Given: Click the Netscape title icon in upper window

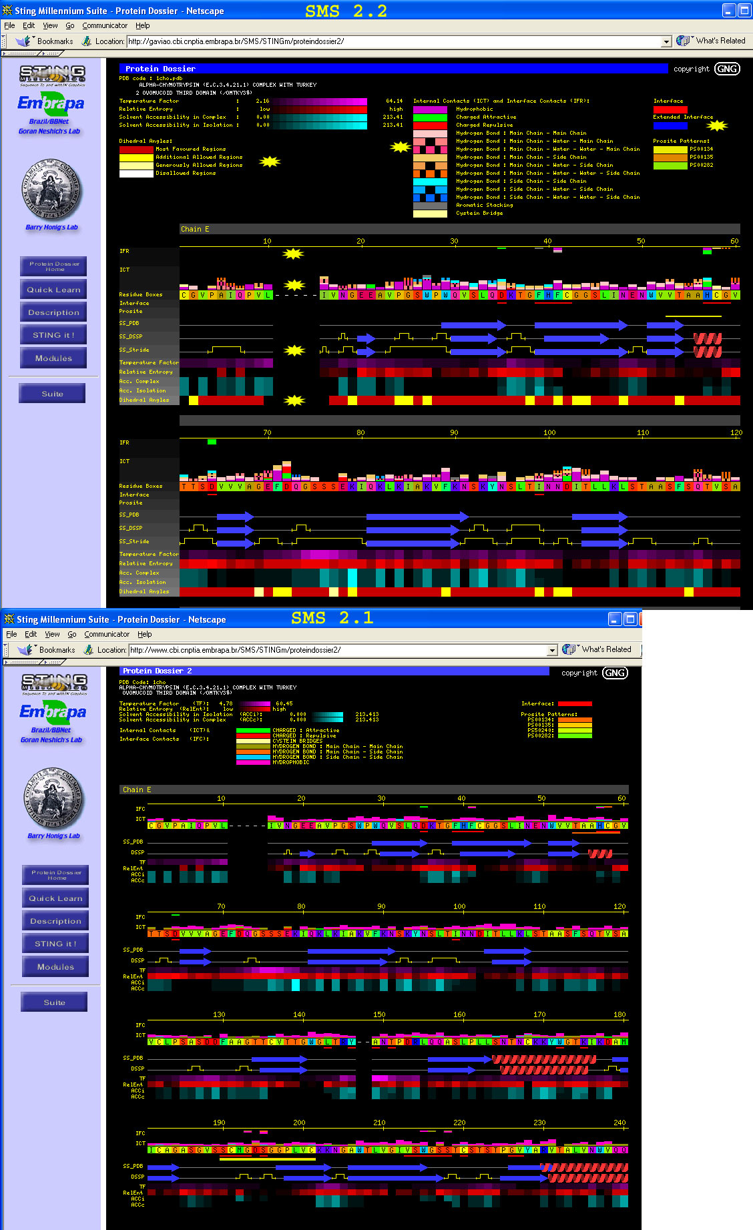Looking at the screenshot, I should (x=7, y=11).
